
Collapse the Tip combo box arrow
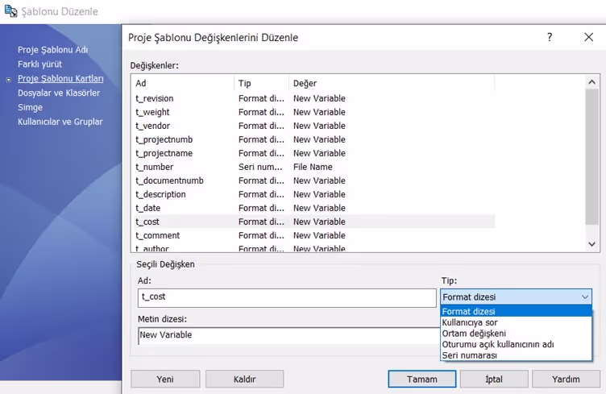click(585, 297)
